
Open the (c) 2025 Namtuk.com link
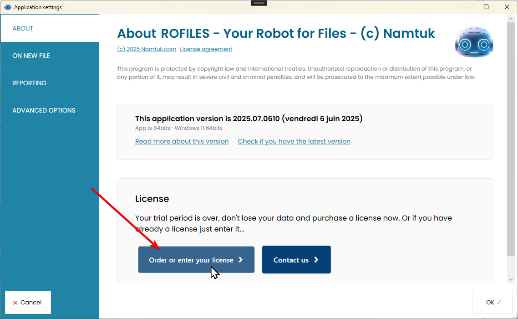(147, 49)
